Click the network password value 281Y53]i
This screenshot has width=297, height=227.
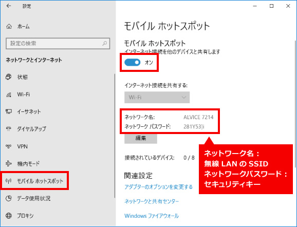click(x=194, y=126)
